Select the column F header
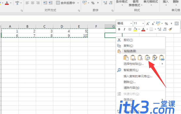This screenshot has height=114, width=181. pos(96,26)
